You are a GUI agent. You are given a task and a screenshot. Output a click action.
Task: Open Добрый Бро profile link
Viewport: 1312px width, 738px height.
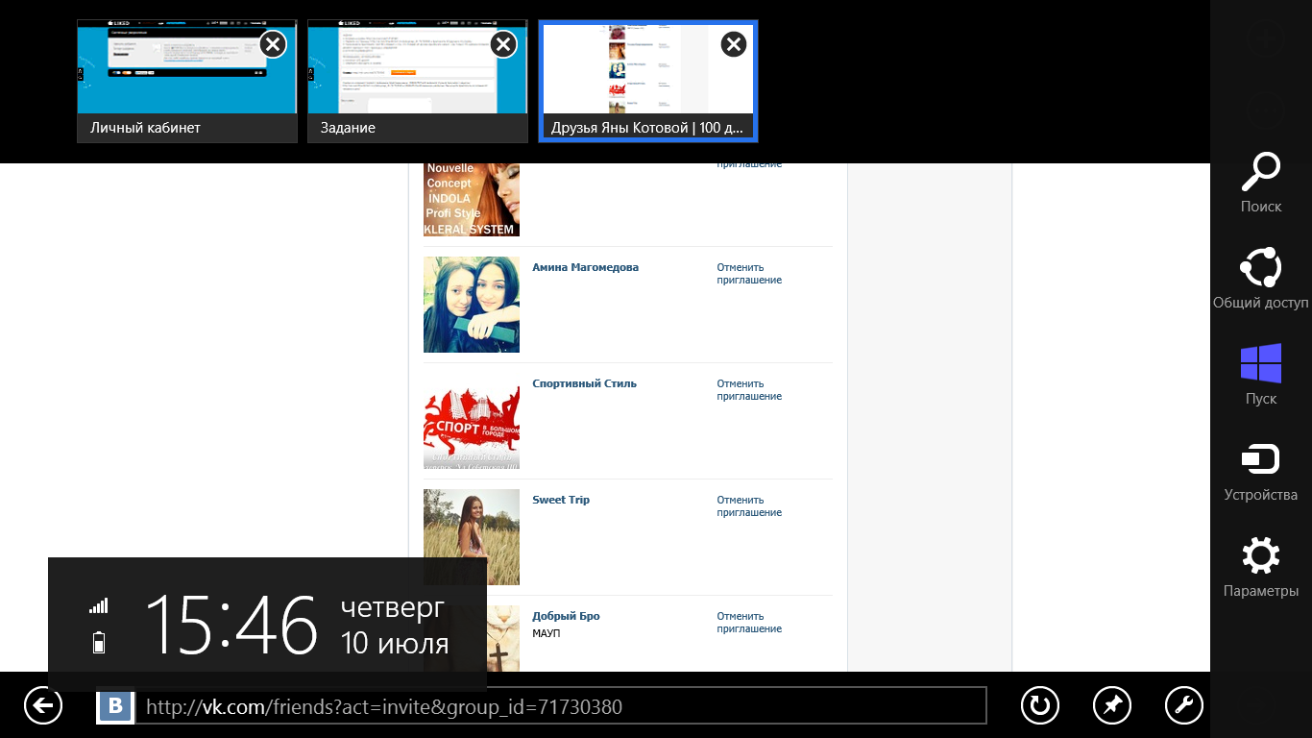566,616
